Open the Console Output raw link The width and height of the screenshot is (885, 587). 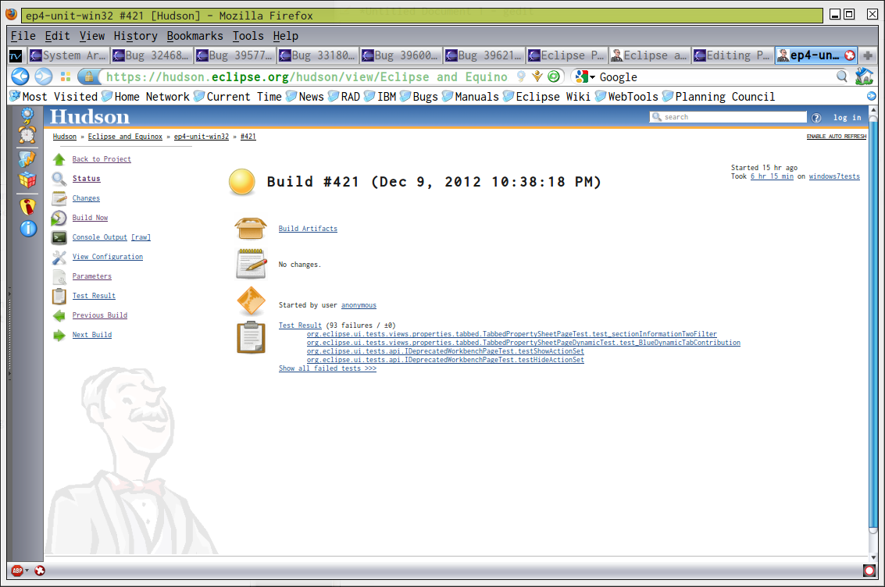tap(141, 237)
